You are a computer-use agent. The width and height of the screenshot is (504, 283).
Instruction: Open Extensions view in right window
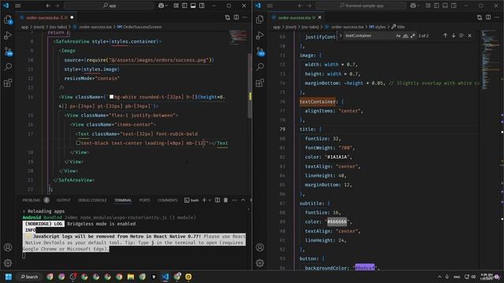tap(260, 83)
